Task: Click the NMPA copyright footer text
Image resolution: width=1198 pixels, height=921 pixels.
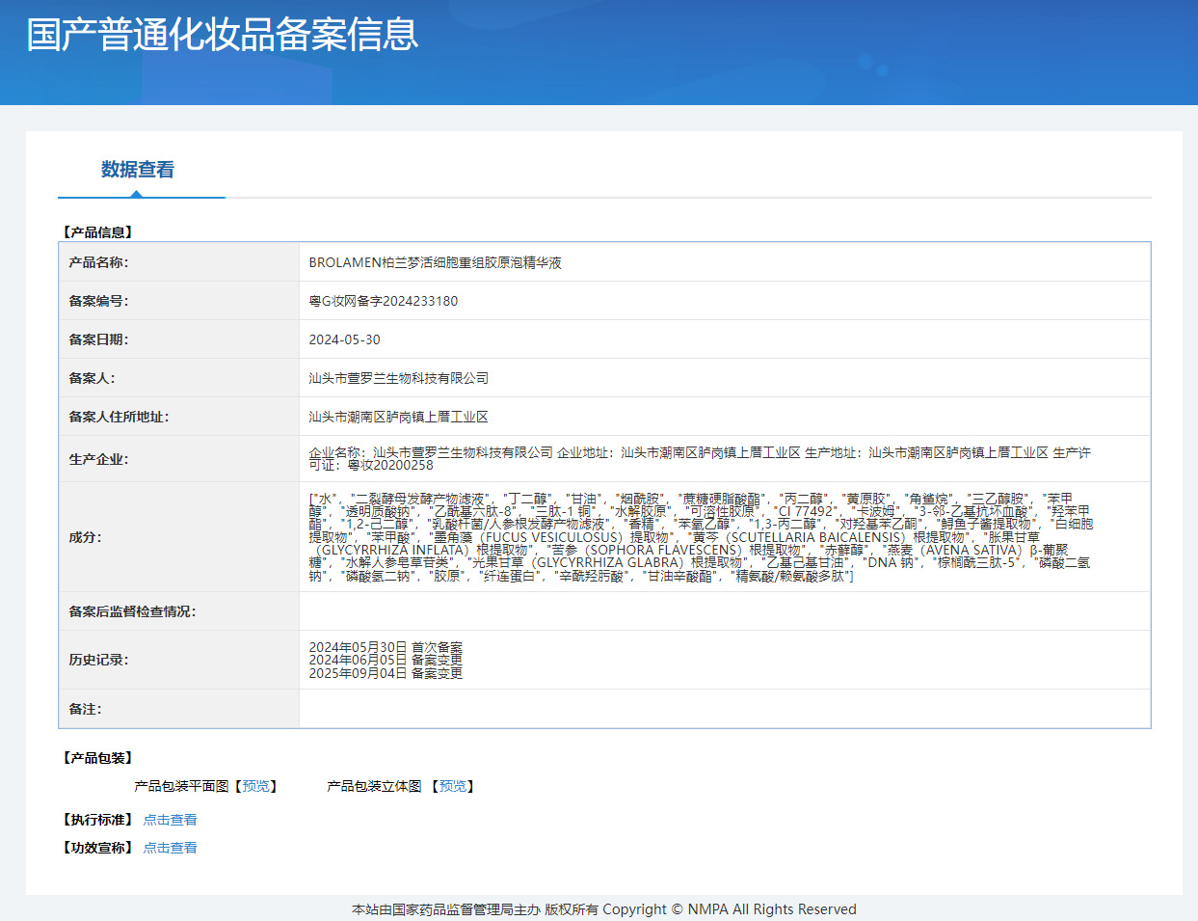Action: pos(604,909)
